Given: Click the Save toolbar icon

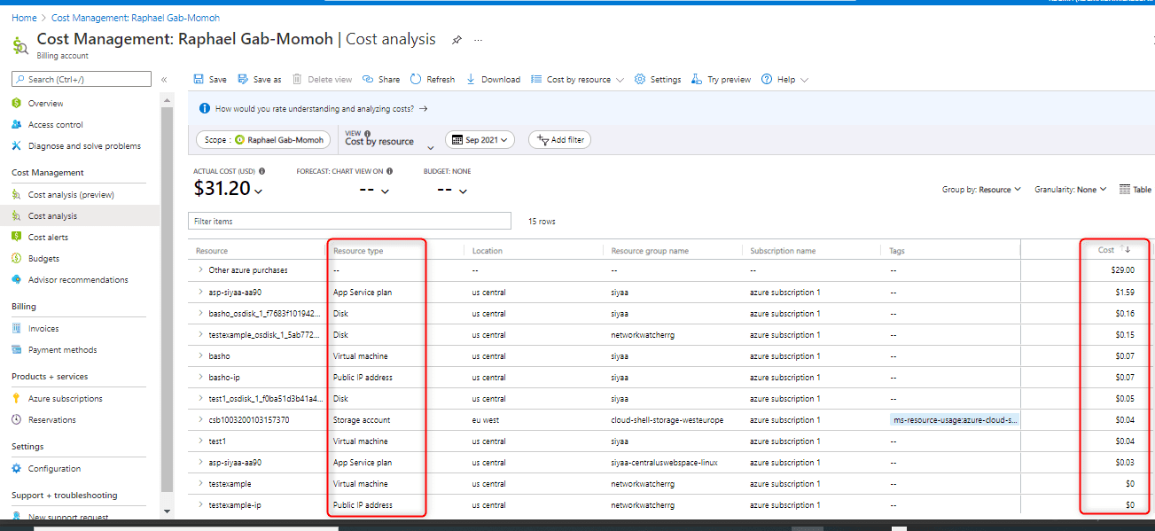Looking at the screenshot, I should [199, 80].
